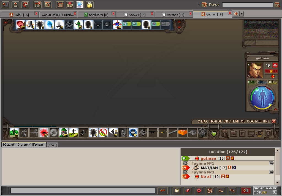282x196 pixels.
Task: Use the orange medkit item slot
Action: point(182,132)
